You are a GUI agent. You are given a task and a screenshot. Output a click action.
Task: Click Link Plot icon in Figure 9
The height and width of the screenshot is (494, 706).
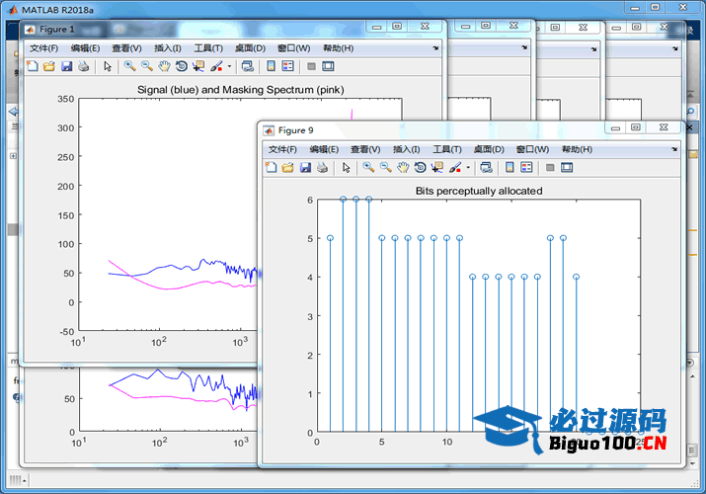pyautogui.click(x=486, y=168)
